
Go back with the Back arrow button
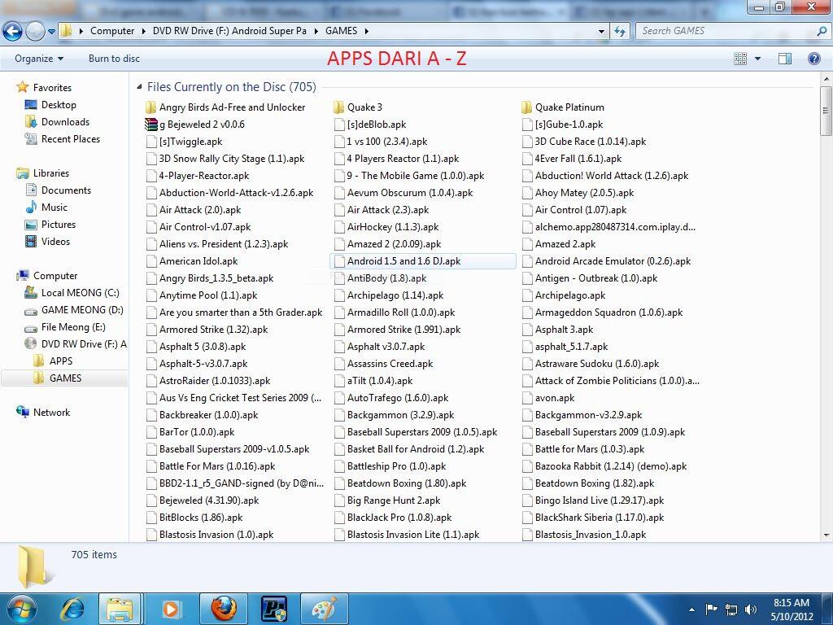pyautogui.click(x=13, y=32)
